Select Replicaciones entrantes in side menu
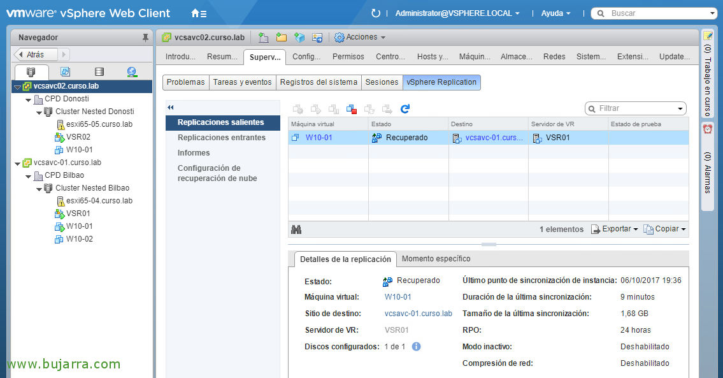The width and height of the screenshot is (723, 378). click(x=221, y=138)
